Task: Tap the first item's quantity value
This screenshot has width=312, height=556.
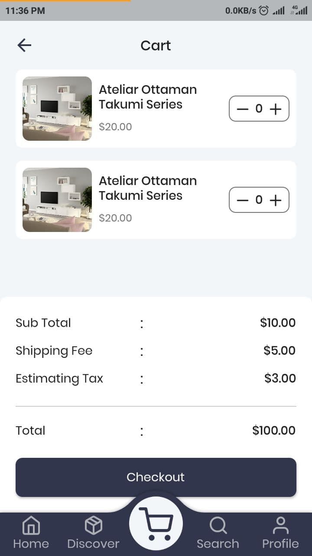Action: tap(259, 109)
